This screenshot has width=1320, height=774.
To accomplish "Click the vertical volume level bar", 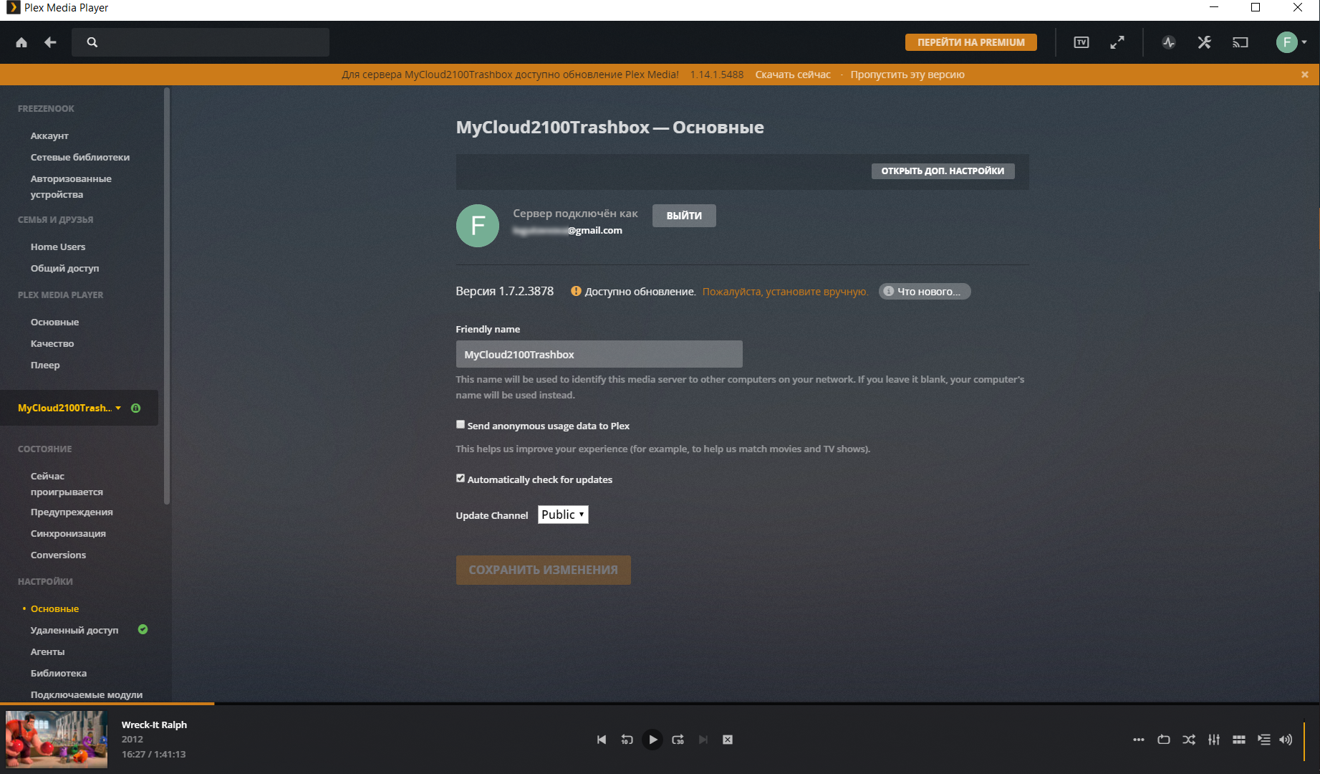I will pos(1304,741).
